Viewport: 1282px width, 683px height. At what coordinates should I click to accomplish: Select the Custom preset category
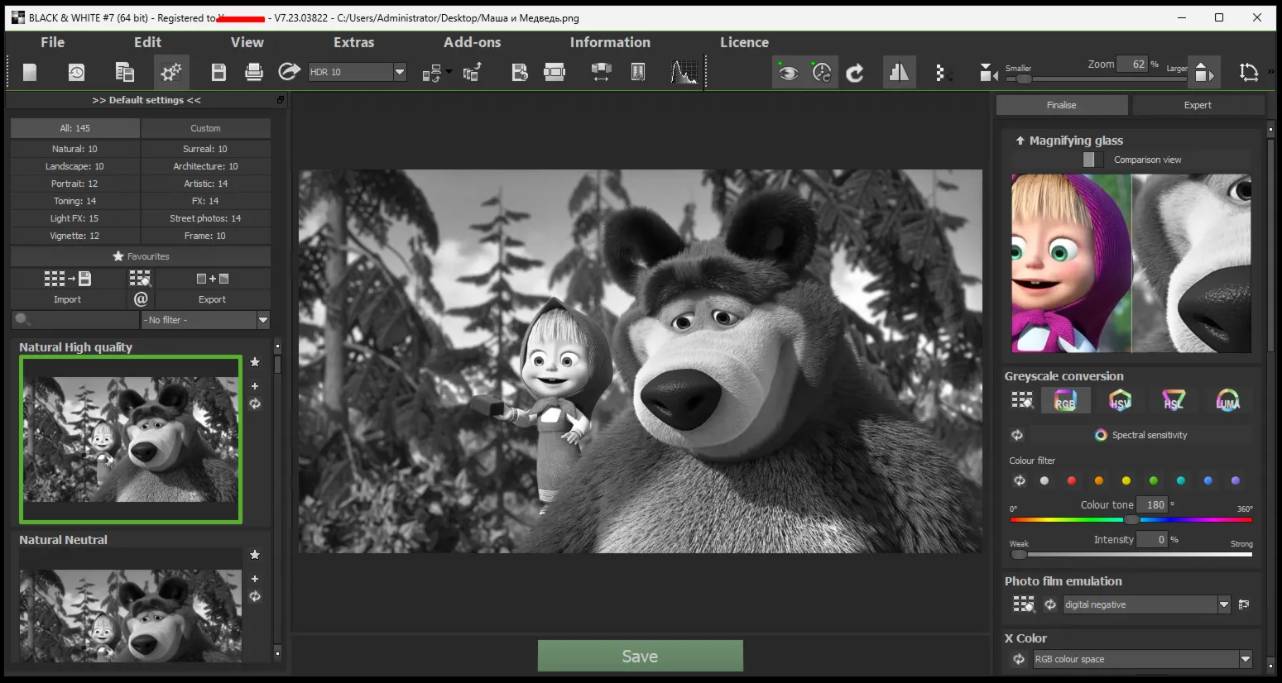pos(205,128)
